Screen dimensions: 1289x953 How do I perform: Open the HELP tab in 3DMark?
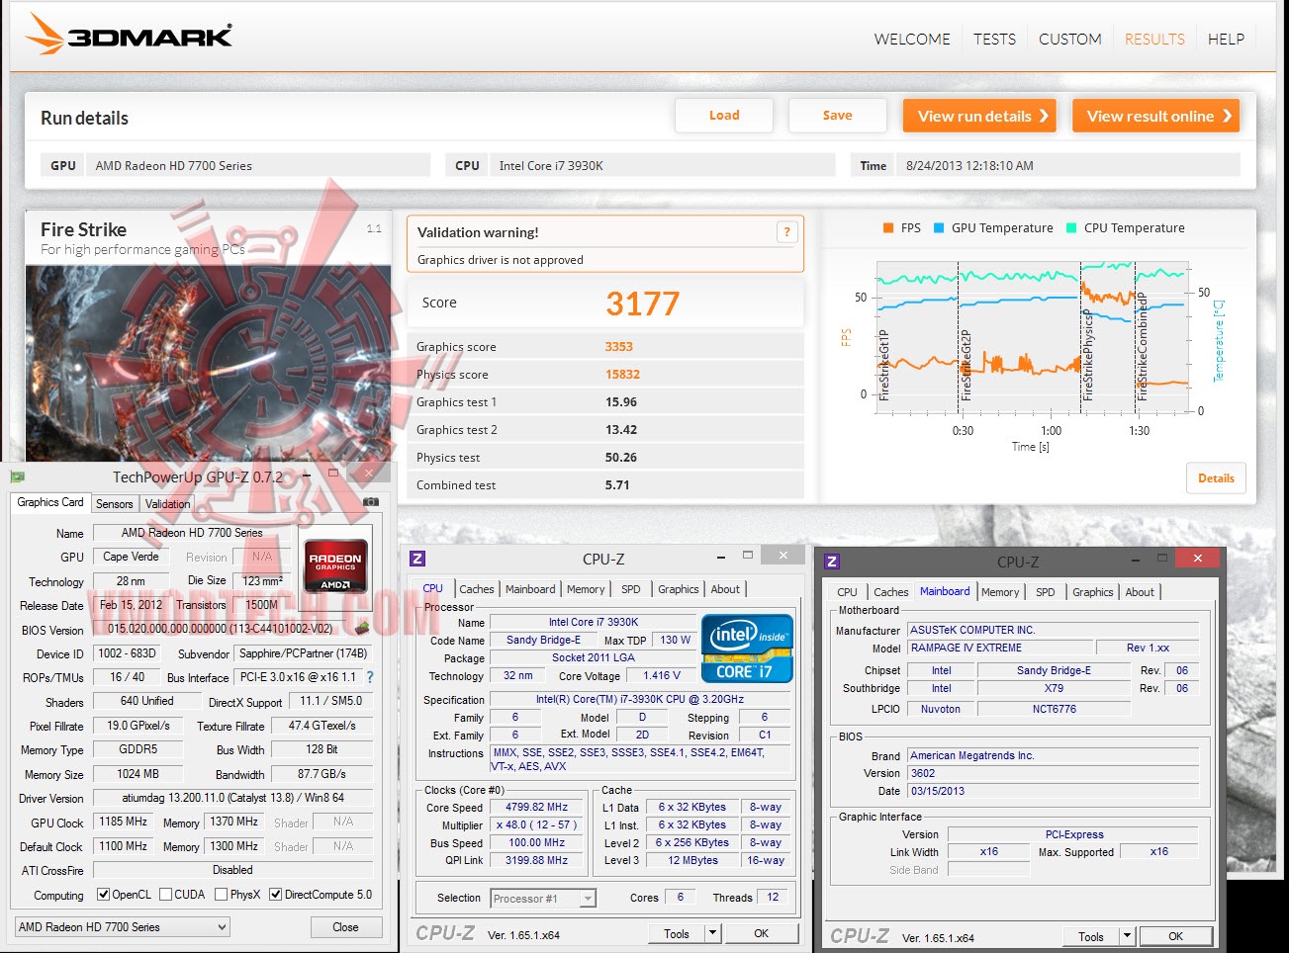point(1226,40)
